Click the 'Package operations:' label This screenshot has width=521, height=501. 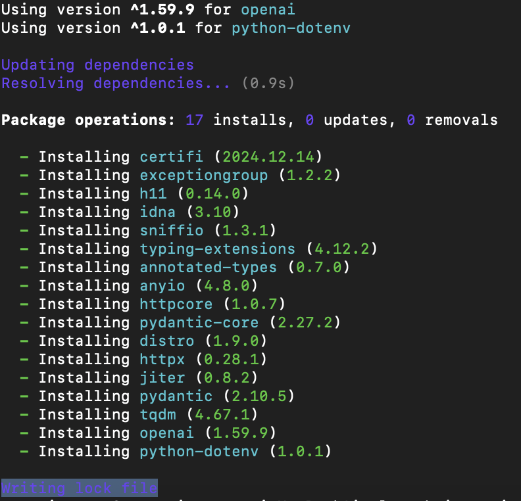pos(88,120)
